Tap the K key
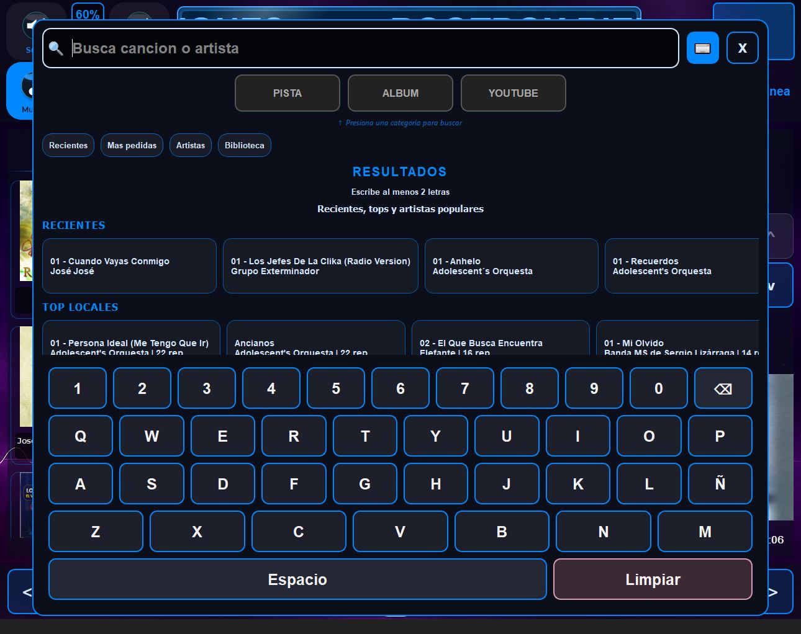 [578, 484]
